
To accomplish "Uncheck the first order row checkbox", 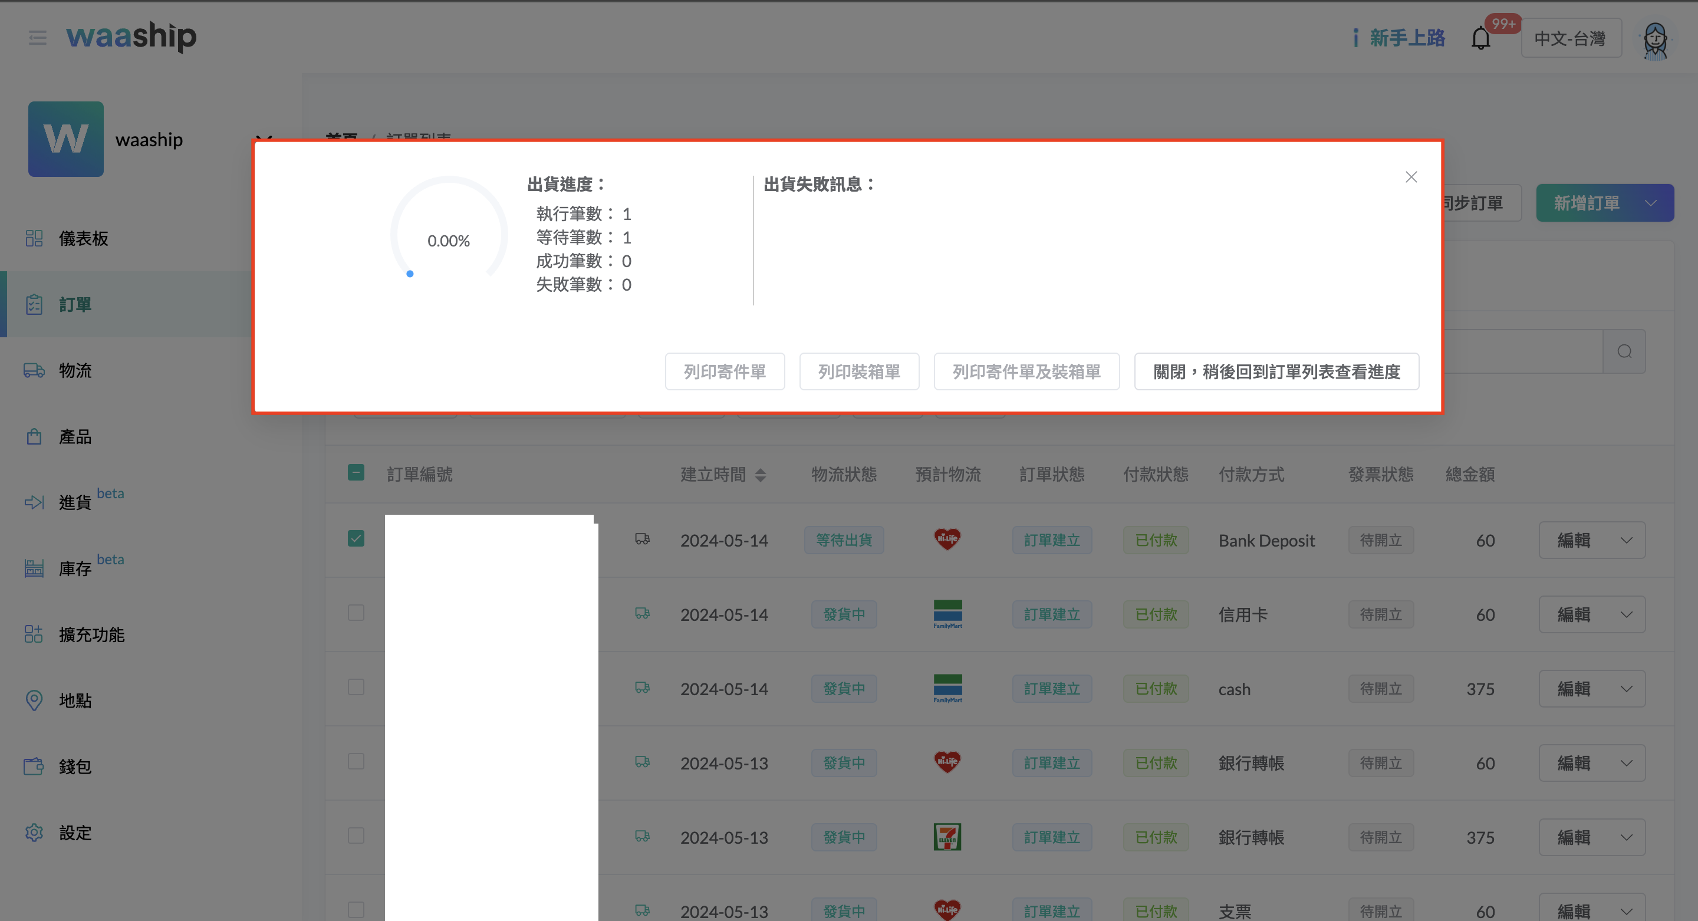I will (x=356, y=538).
